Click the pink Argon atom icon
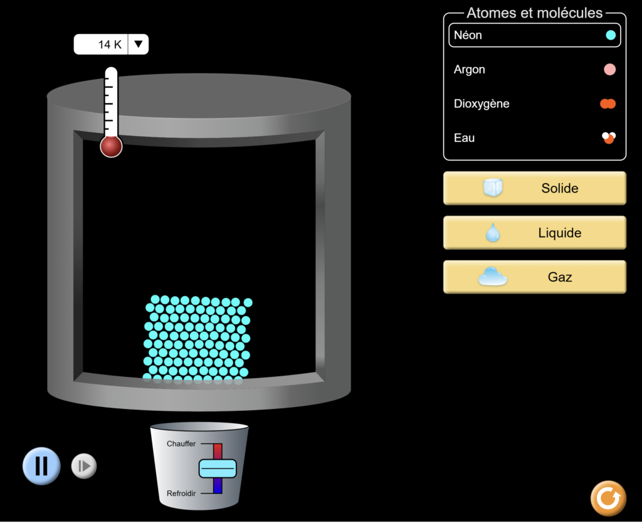The width and height of the screenshot is (642, 523). (x=609, y=70)
